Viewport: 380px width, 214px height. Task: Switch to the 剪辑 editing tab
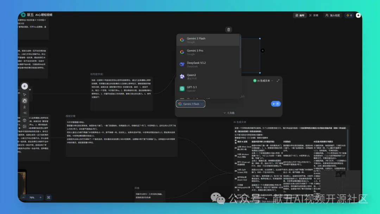point(313,15)
